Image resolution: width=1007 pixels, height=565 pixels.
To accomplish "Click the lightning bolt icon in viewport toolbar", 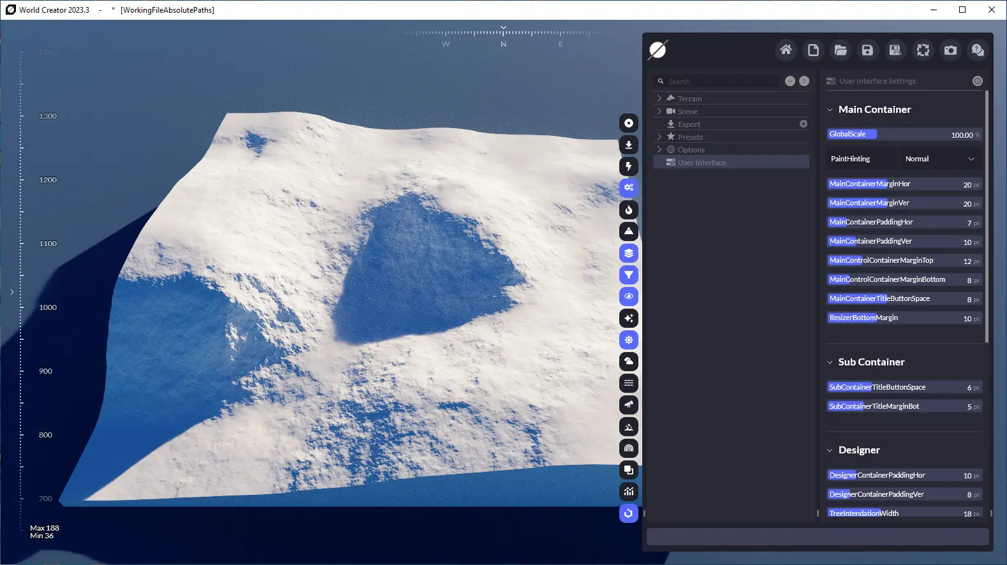I will 629,166.
